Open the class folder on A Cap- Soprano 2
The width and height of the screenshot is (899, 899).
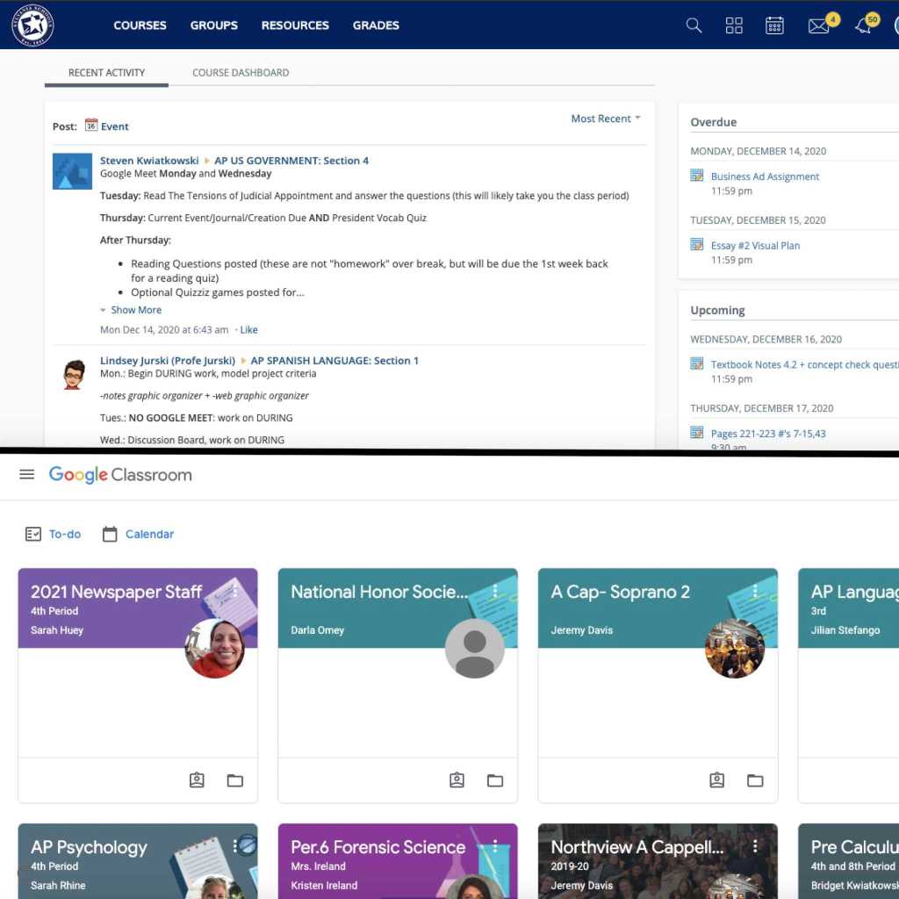point(755,780)
